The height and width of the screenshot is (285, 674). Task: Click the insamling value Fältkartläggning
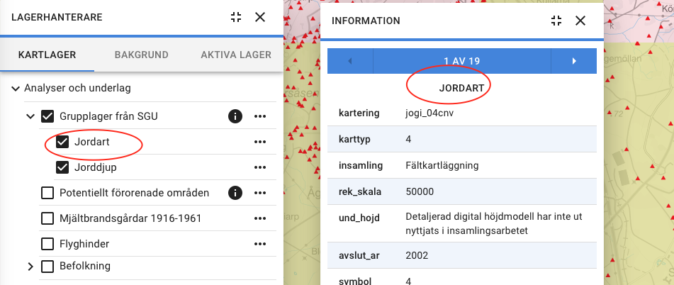click(442, 165)
